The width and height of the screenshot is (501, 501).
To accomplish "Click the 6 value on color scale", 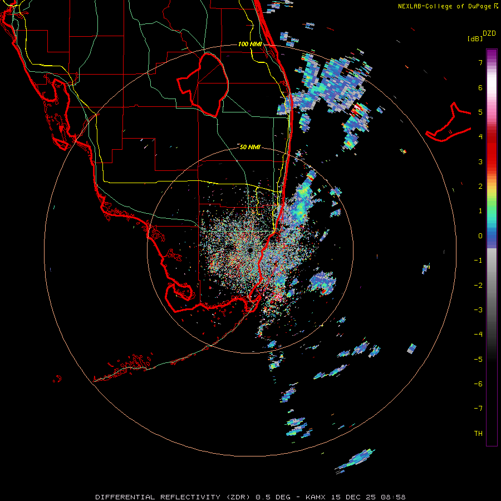I will [x=480, y=87].
